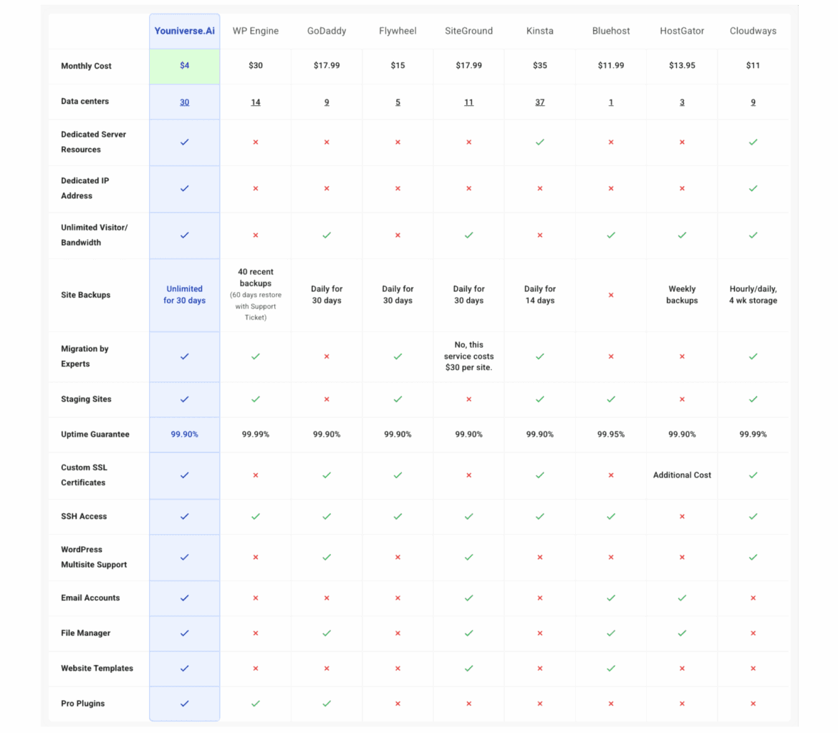Screen dimensions: 838x733
Task: Select the GoDaddy Pro Plugins green checkmark
Action: pos(327,704)
